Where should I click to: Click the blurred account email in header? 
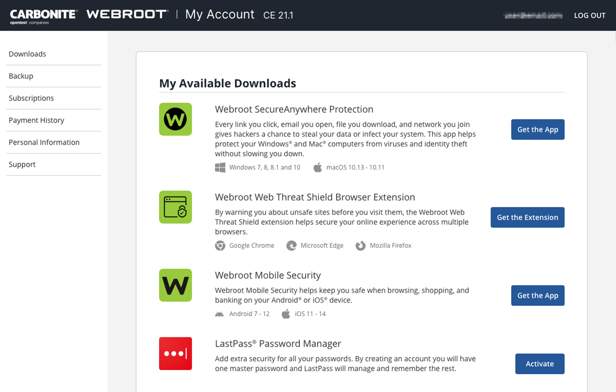pyautogui.click(x=533, y=16)
